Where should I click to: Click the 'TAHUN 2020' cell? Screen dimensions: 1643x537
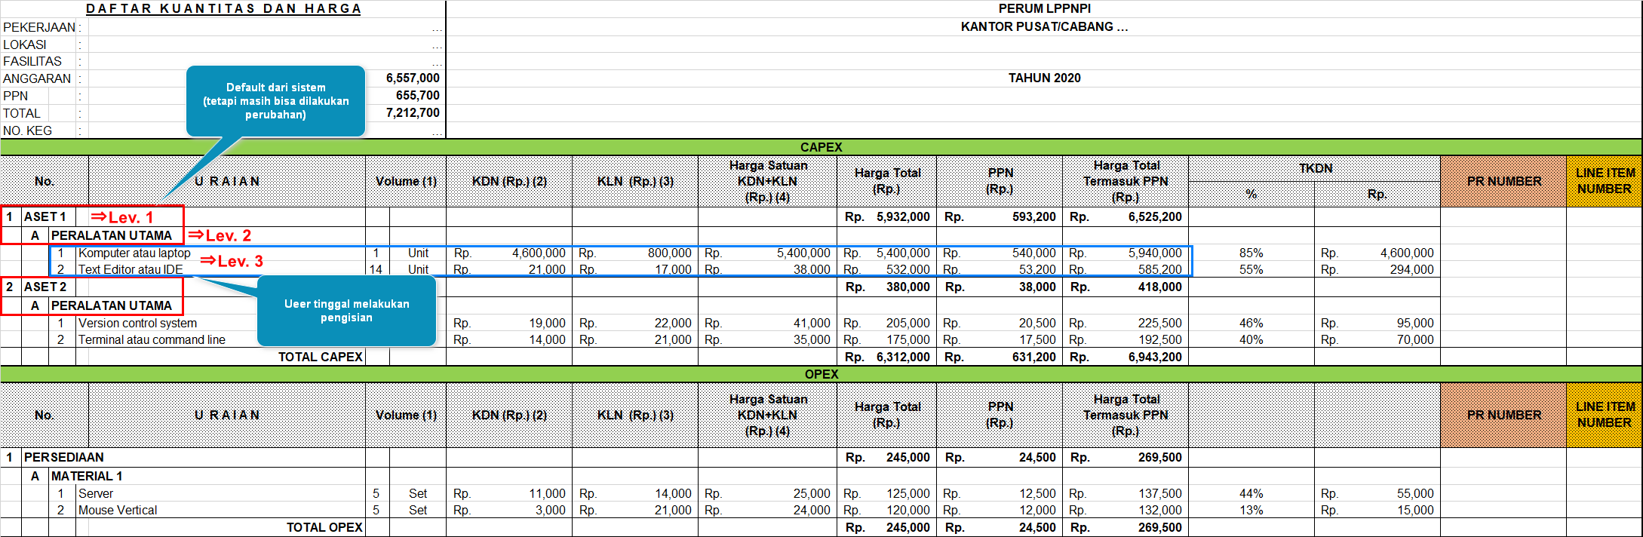[x=1044, y=78]
